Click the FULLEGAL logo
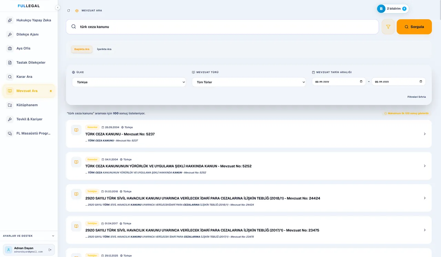 pyautogui.click(x=29, y=6)
